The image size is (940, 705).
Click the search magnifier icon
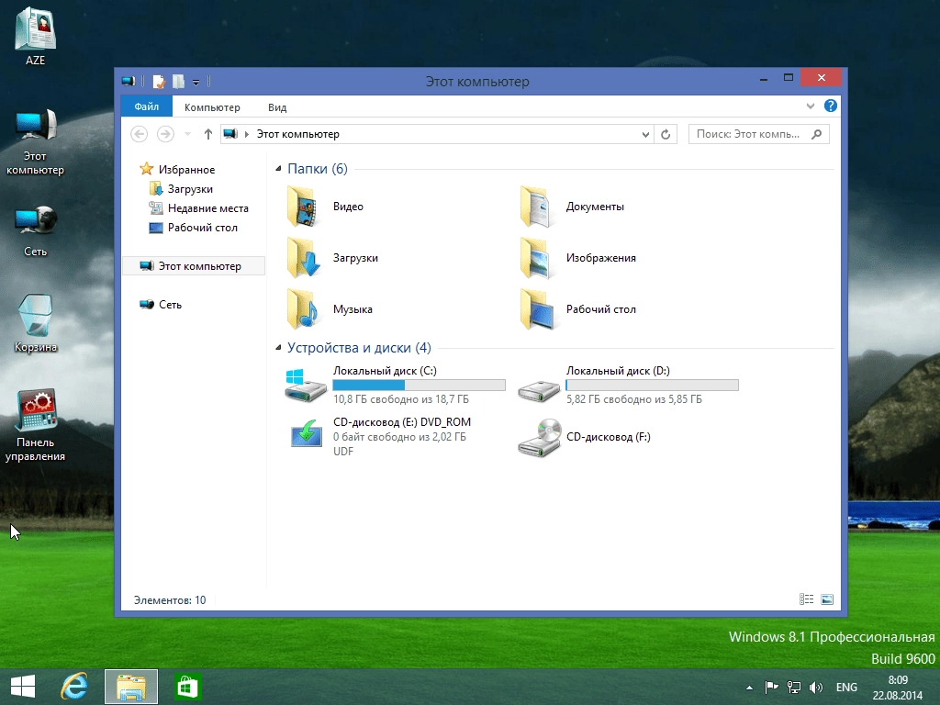click(816, 134)
